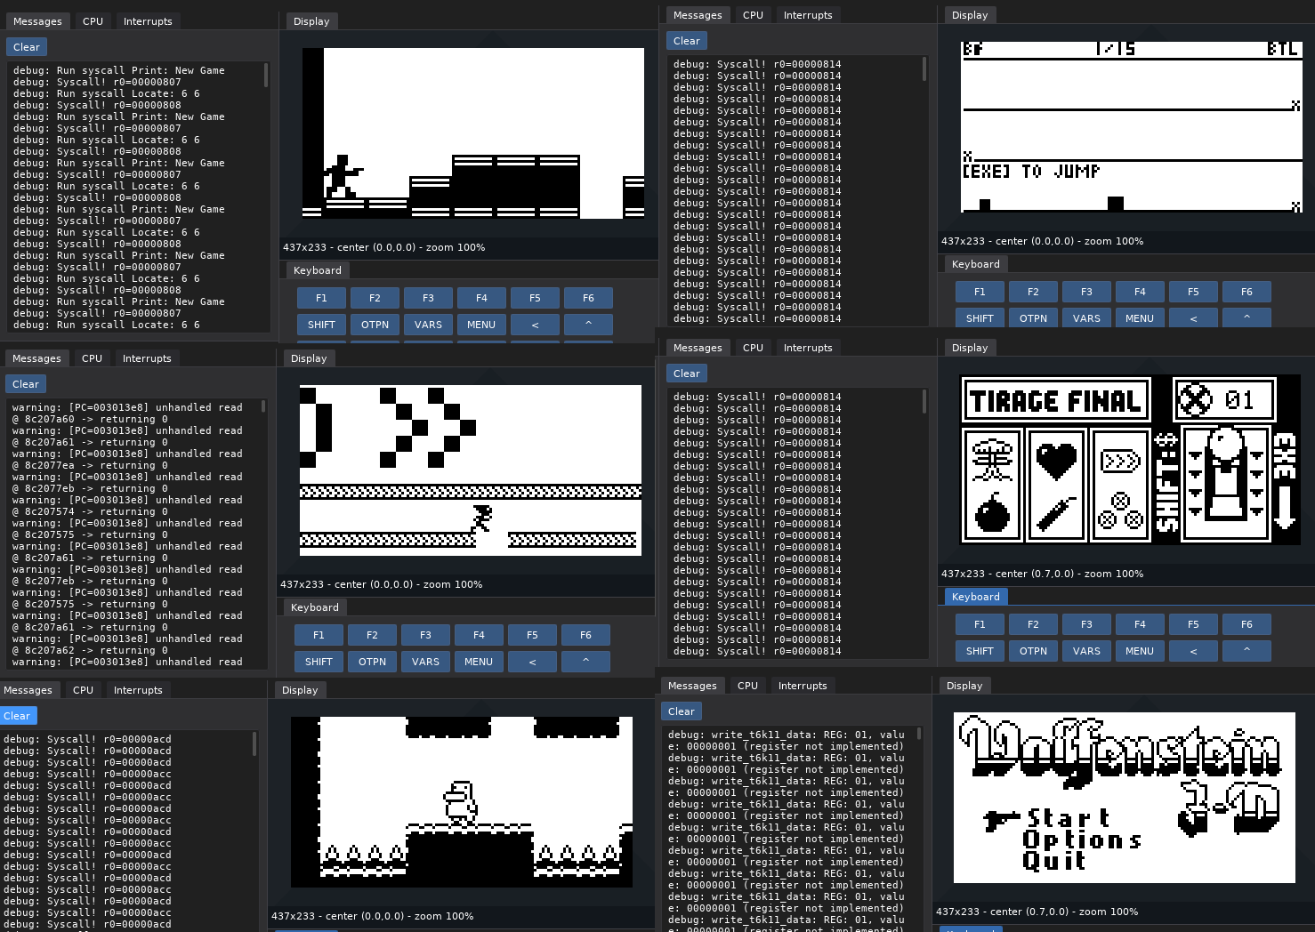
Task: Open Interrupts tab in TIRAGE FINAL window
Action: tap(808, 348)
